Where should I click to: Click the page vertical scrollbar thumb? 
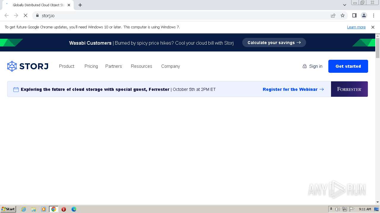378,48
